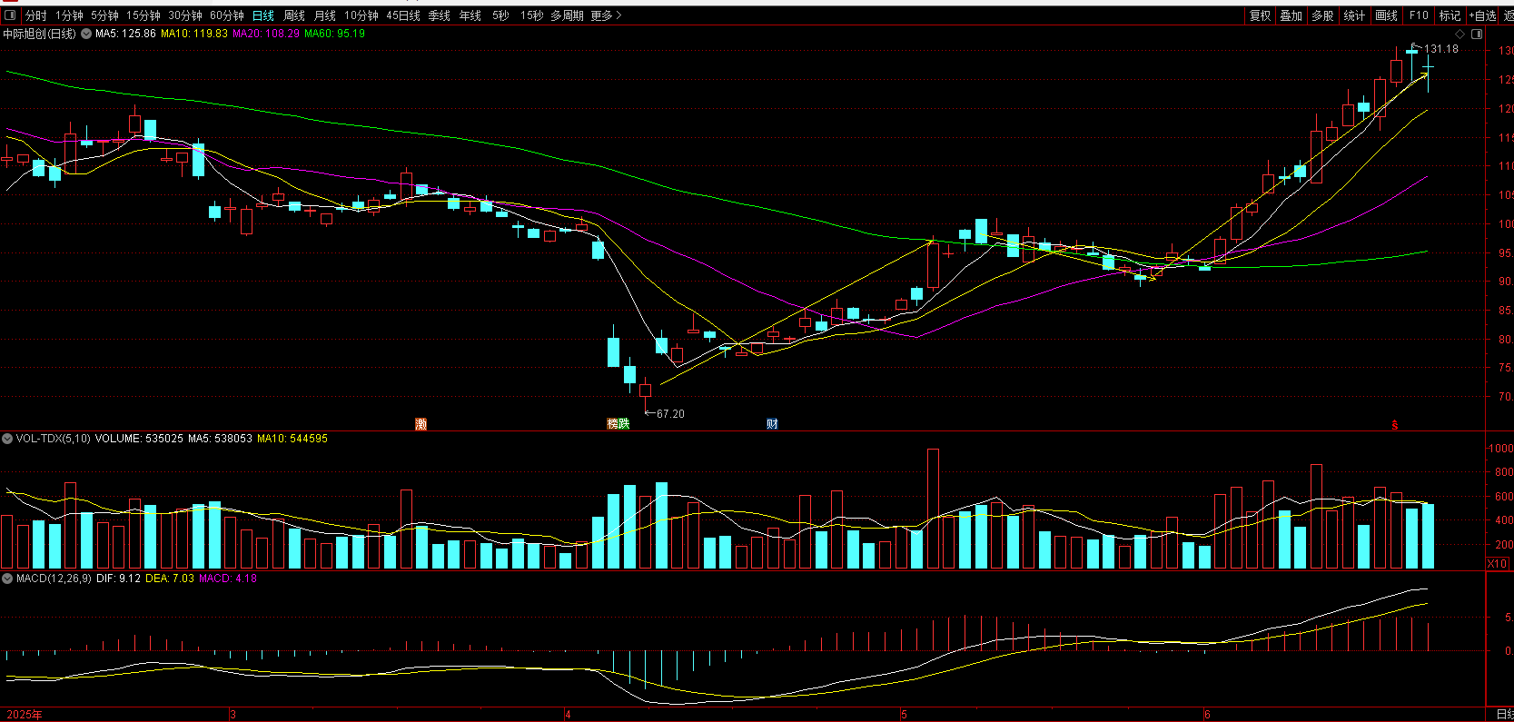Click the 画线 drawing tools button
The image size is (1514, 722).
click(1386, 15)
